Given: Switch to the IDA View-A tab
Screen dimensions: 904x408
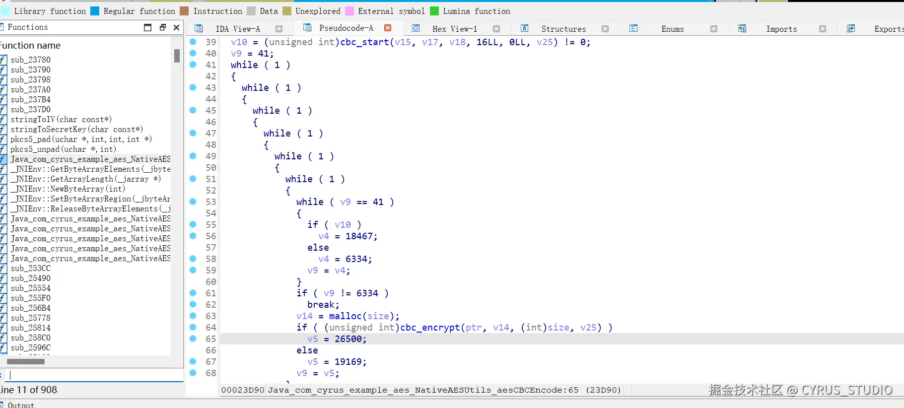Looking at the screenshot, I should pyautogui.click(x=237, y=29).
